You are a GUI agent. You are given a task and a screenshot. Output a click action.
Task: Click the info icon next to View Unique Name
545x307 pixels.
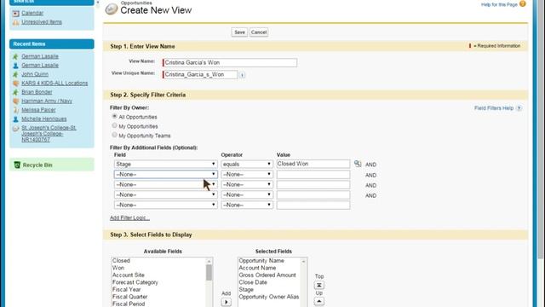tap(242, 75)
